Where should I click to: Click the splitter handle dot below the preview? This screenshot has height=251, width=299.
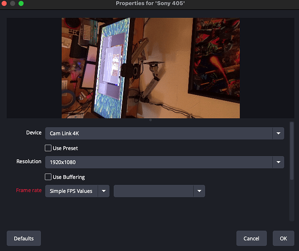tap(150, 120)
